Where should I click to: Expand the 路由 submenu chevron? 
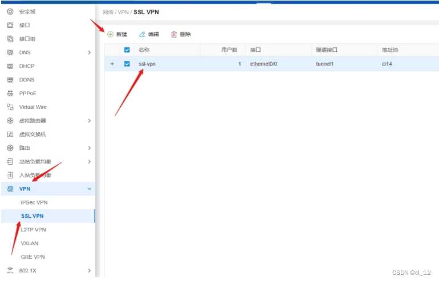(x=90, y=148)
